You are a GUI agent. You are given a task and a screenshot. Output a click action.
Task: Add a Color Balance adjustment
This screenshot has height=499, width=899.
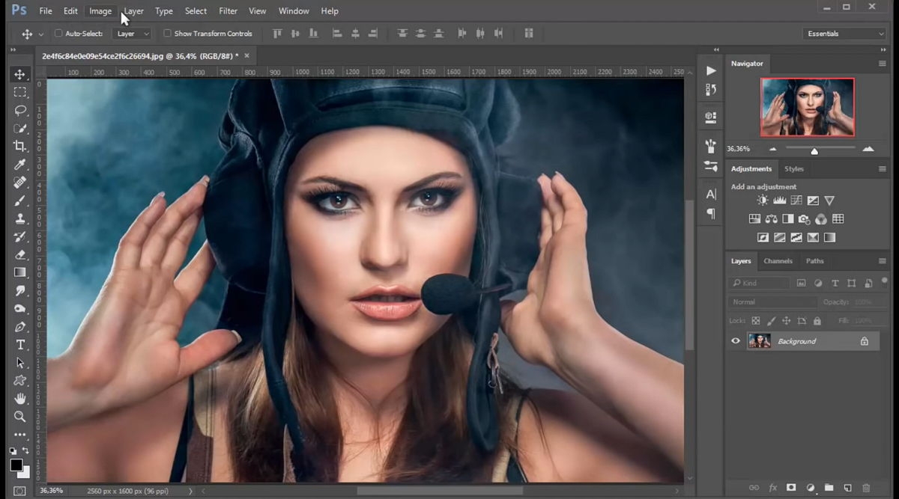pos(772,219)
